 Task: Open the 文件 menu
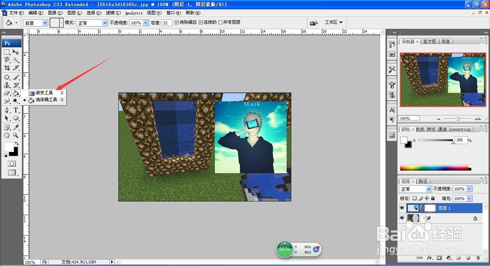tap(16, 13)
